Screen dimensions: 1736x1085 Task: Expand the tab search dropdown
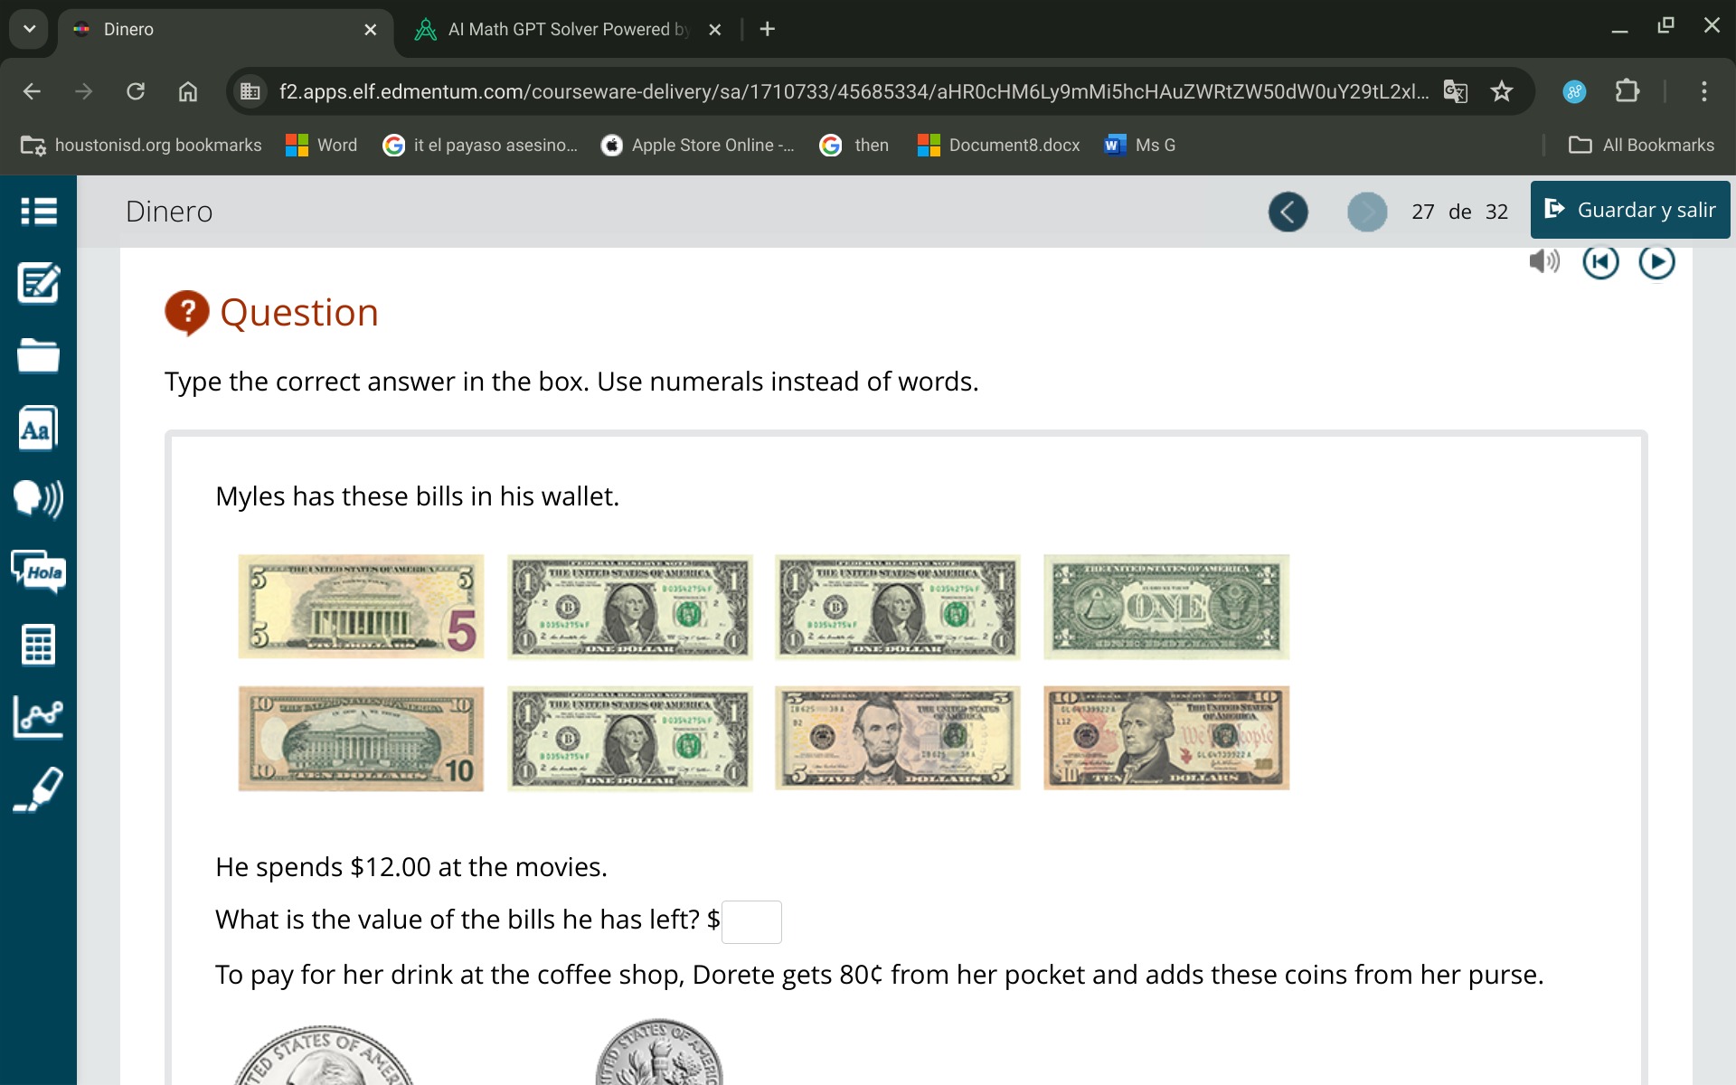click(29, 29)
